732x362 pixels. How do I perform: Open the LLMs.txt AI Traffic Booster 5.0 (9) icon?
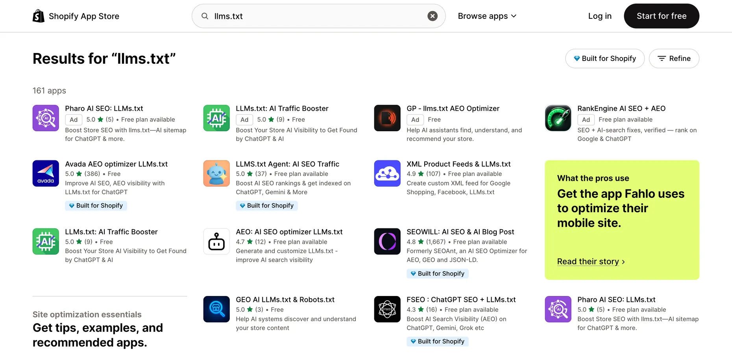click(46, 241)
